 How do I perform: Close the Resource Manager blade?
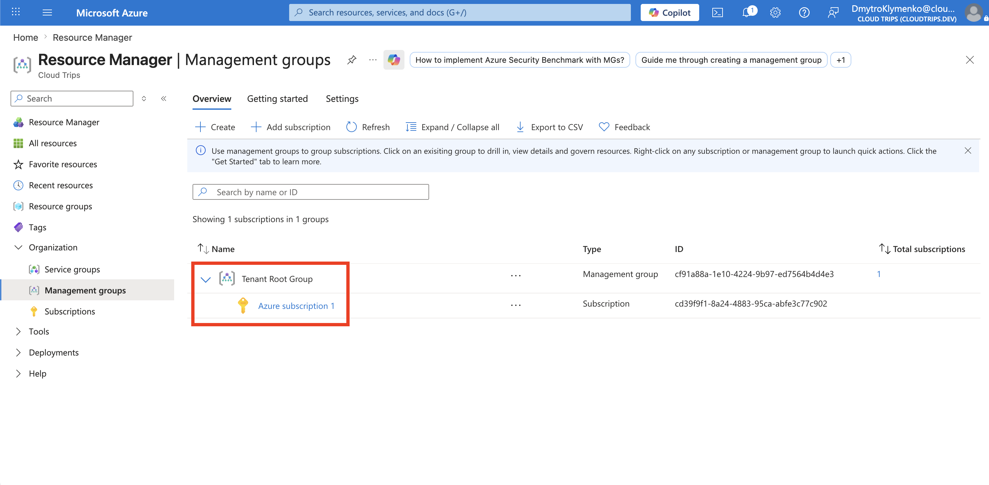[969, 60]
